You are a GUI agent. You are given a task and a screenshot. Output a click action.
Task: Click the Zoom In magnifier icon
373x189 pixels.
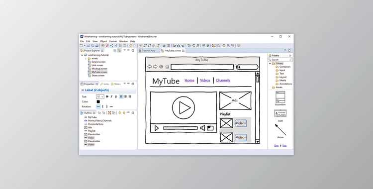[228, 45]
